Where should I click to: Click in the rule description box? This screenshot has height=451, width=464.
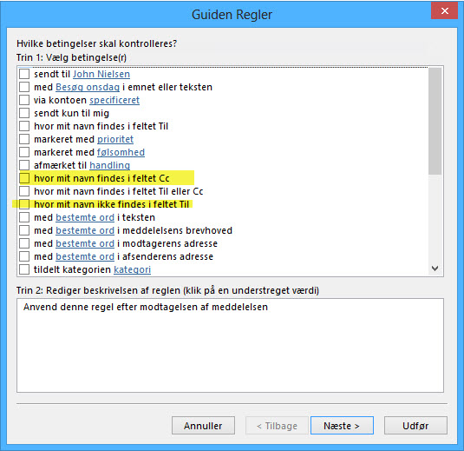click(x=230, y=346)
